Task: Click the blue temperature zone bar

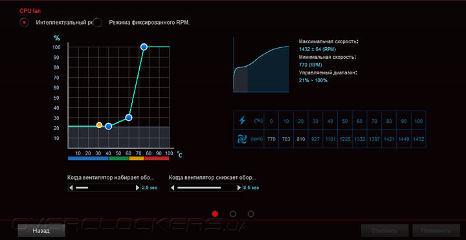Action: 88,158
